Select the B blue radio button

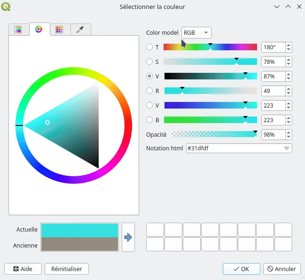pos(150,120)
